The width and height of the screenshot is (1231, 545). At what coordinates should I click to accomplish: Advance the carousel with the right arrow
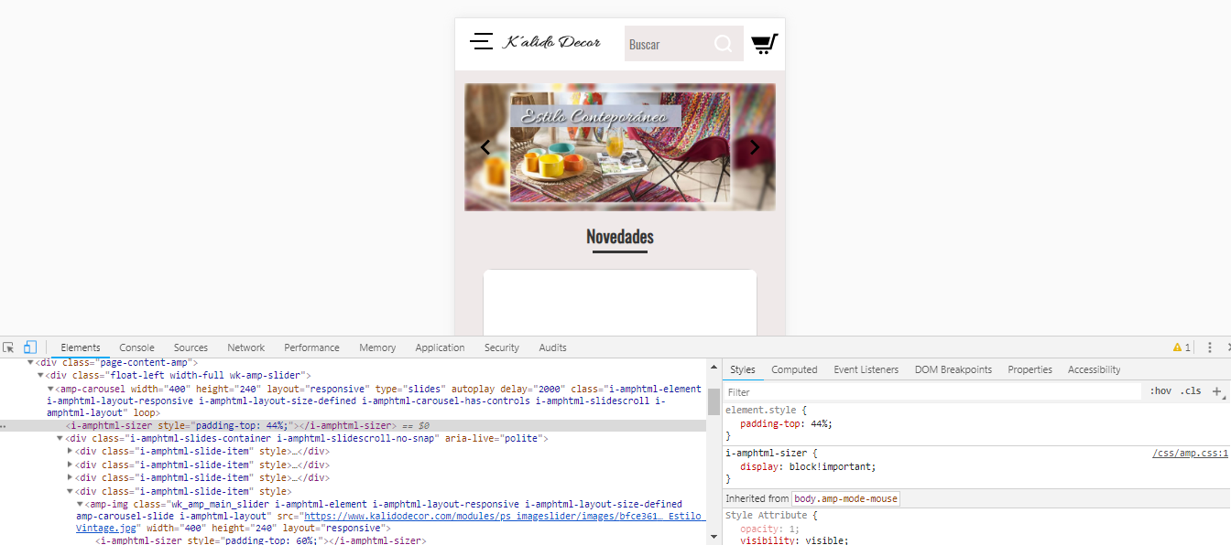click(754, 147)
